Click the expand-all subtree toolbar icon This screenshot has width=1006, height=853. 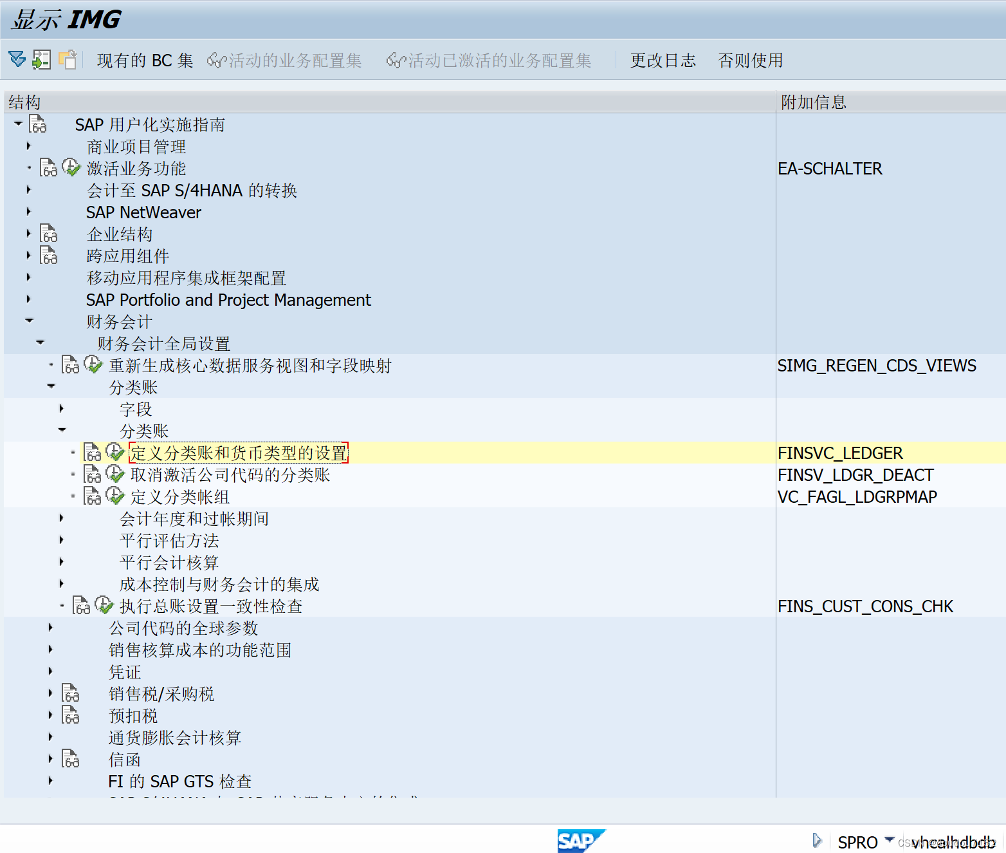click(x=17, y=59)
